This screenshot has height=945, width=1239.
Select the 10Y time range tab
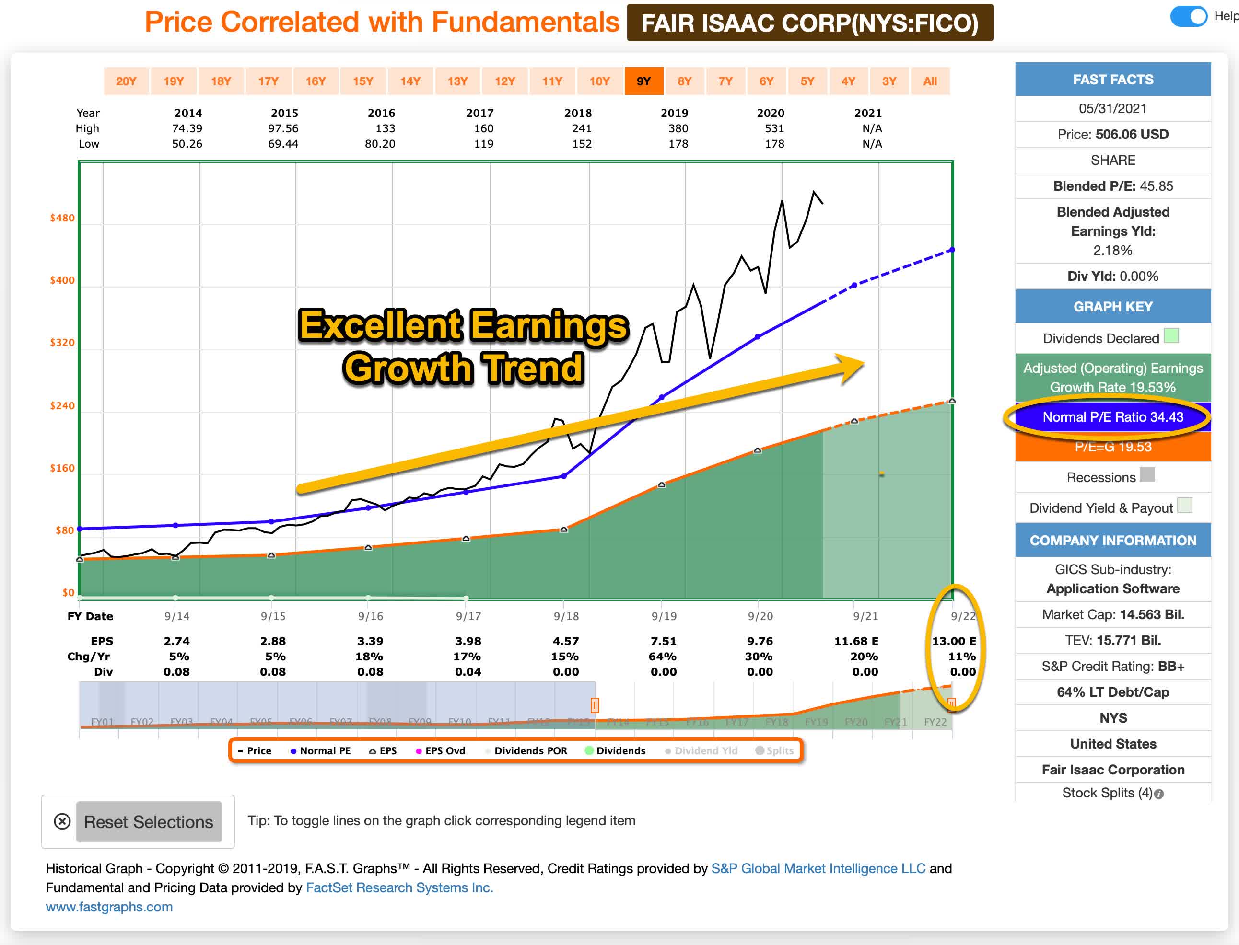tap(599, 81)
